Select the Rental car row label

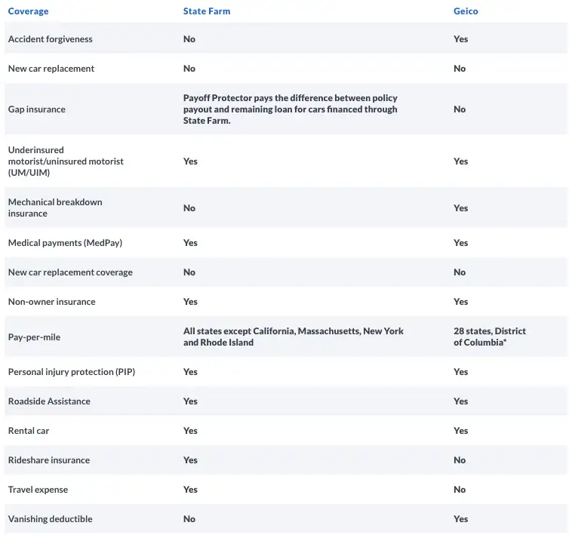[29, 431]
